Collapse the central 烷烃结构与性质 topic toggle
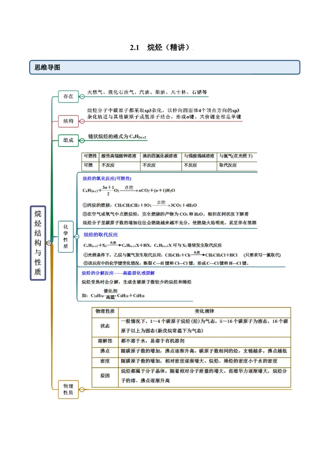The image size is (323, 457). coord(49,243)
